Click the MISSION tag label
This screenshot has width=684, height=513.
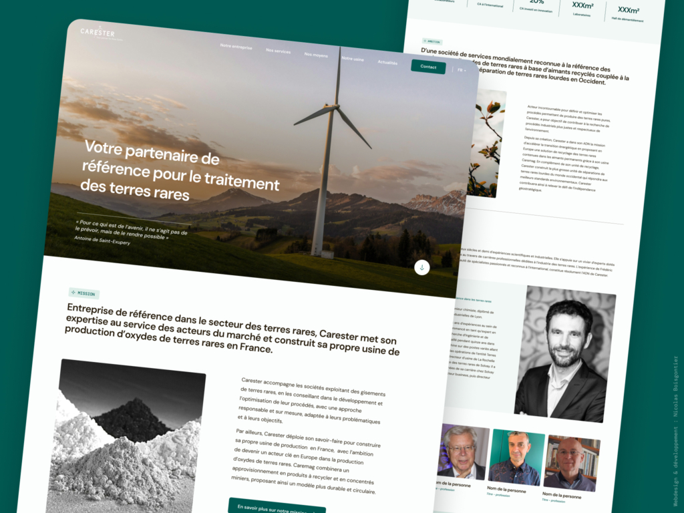coord(83,294)
